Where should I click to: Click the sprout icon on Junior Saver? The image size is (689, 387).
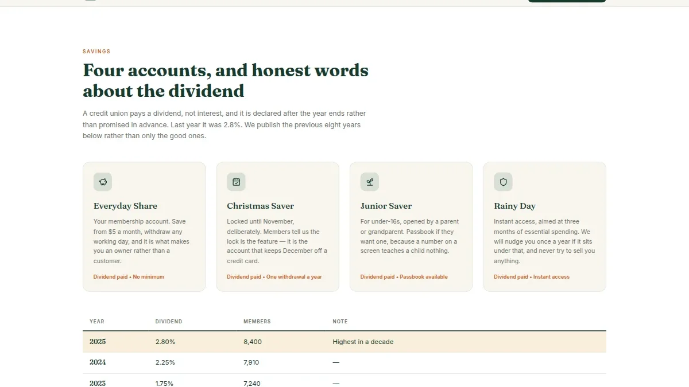coord(370,182)
